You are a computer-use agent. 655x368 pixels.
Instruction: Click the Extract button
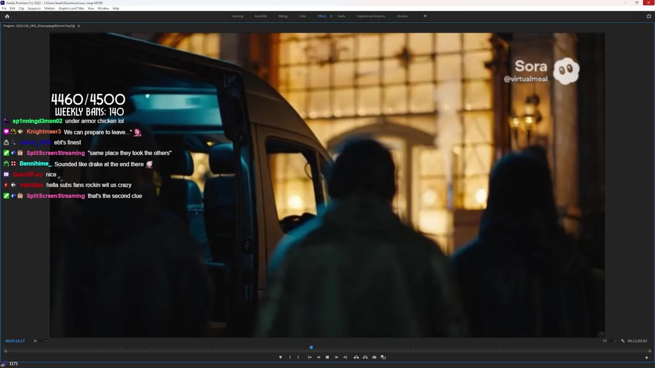pos(365,357)
